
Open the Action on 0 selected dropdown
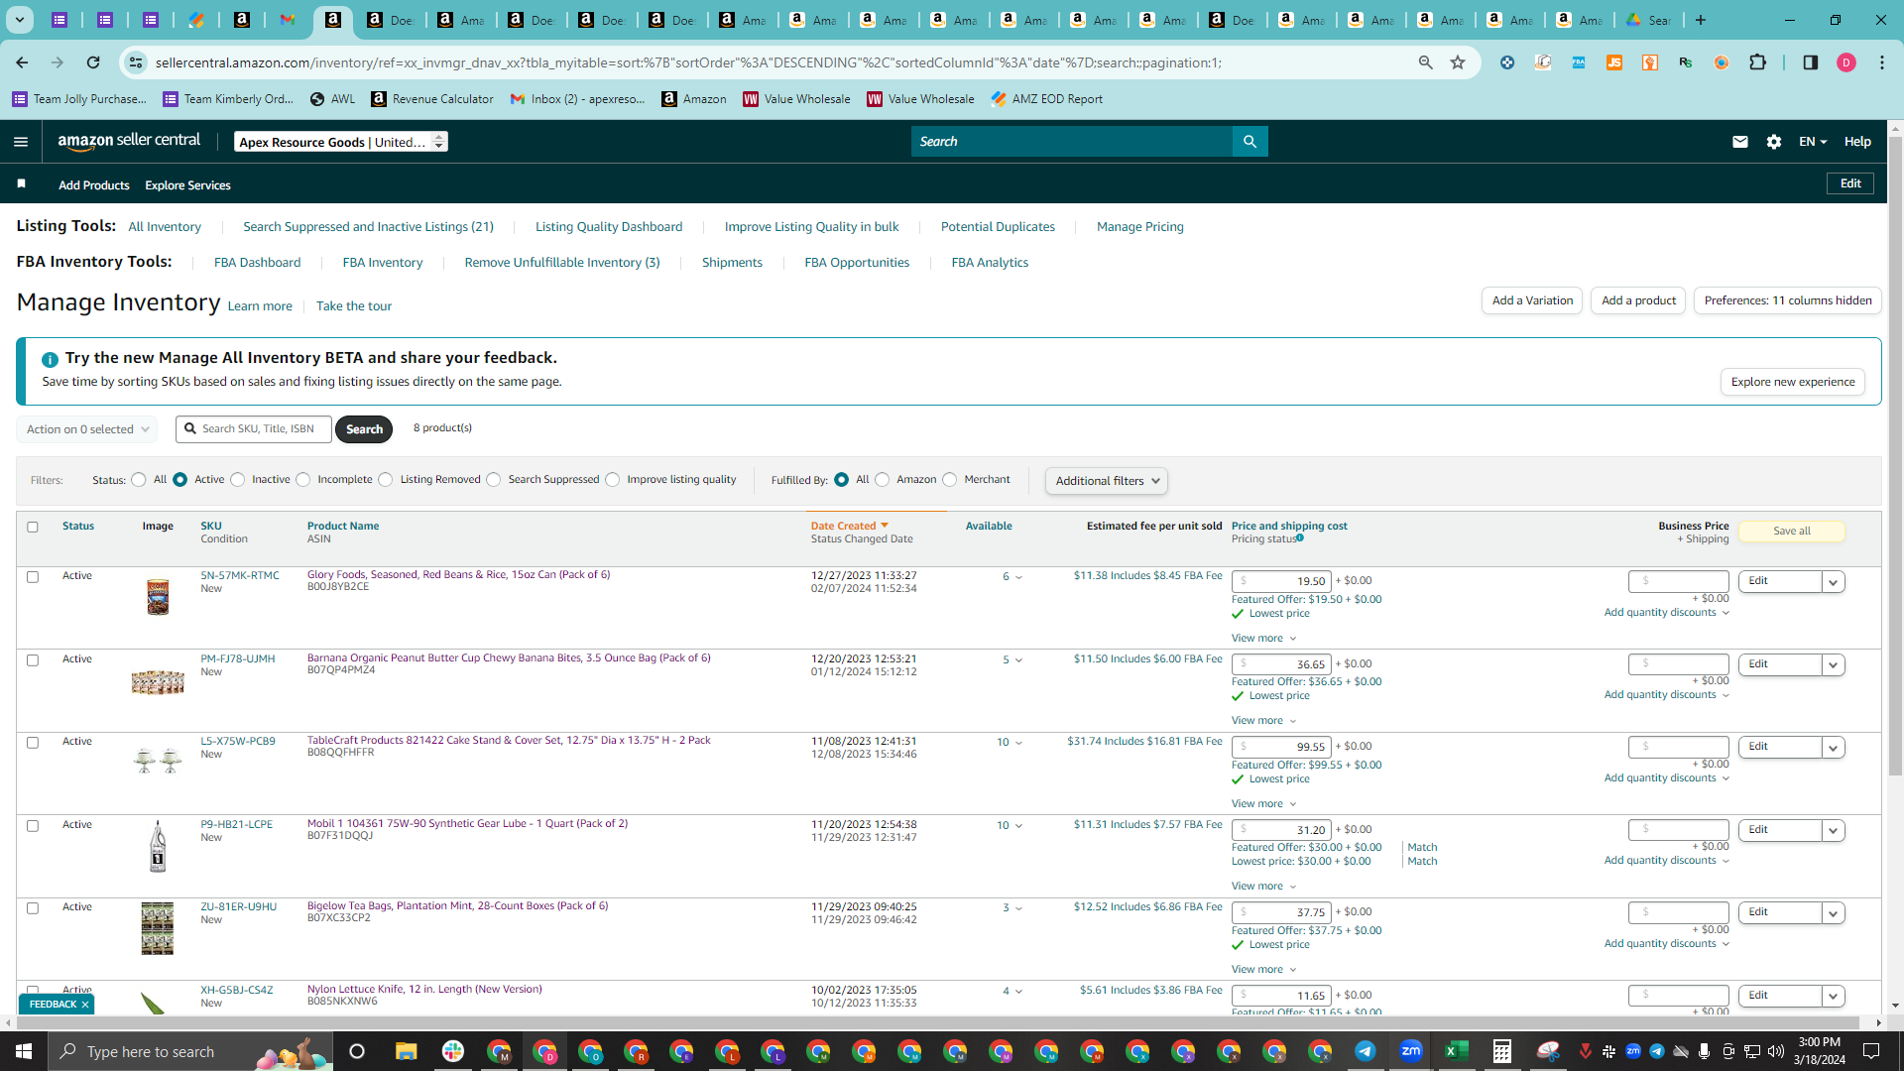(x=87, y=429)
